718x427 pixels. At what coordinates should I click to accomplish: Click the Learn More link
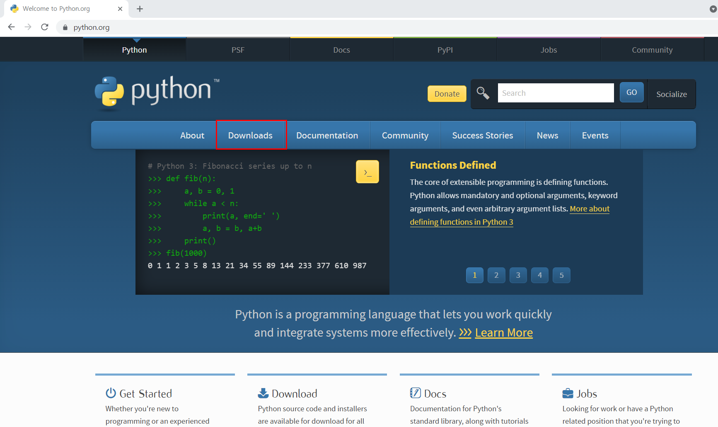tap(504, 332)
